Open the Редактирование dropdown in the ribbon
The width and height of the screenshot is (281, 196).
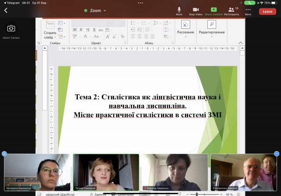coord(212,32)
